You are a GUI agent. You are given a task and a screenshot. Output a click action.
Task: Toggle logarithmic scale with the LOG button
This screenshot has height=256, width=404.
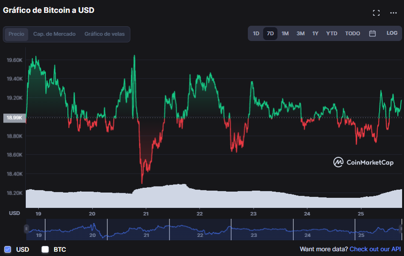pos(392,33)
